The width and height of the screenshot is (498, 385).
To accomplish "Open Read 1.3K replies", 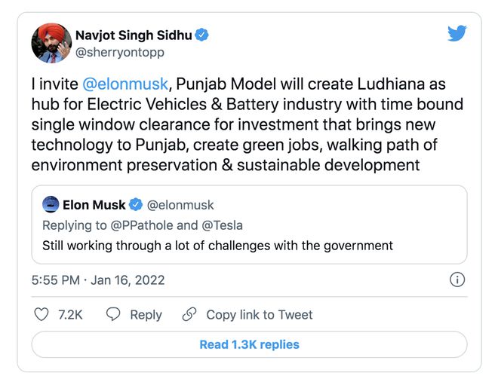I will click(249, 344).
